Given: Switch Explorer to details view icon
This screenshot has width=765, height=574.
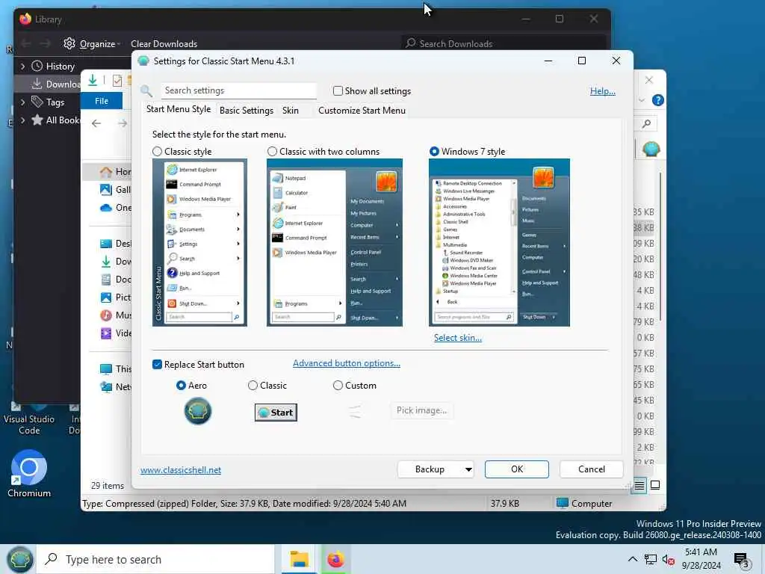Looking at the screenshot, I should (639, 485).
